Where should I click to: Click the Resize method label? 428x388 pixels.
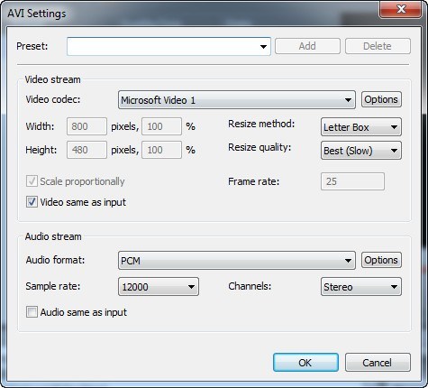click(x=261, y=124)
